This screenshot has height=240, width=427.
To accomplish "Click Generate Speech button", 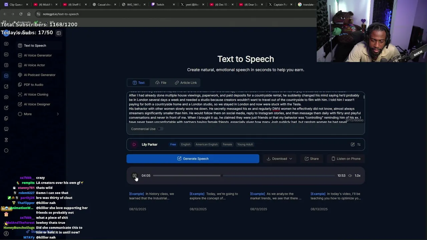I will click(x=193, y=159).
